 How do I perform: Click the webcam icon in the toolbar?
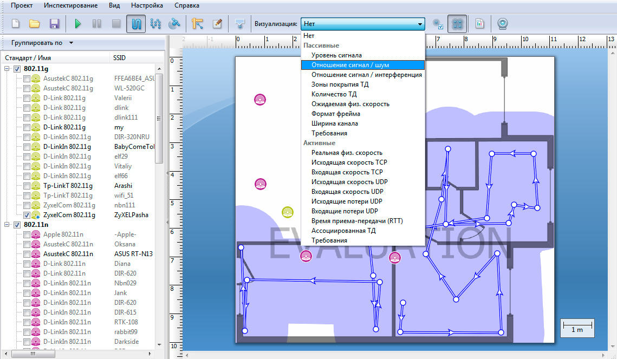point(503,24)
